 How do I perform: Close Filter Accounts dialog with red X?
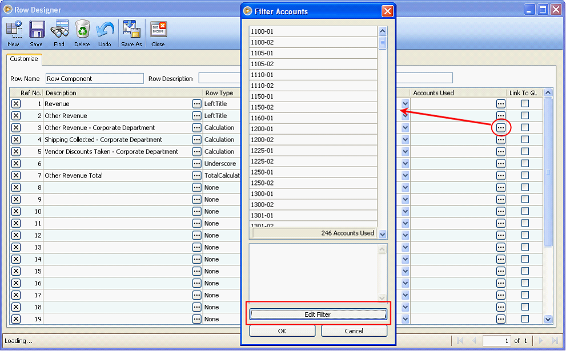388,11
